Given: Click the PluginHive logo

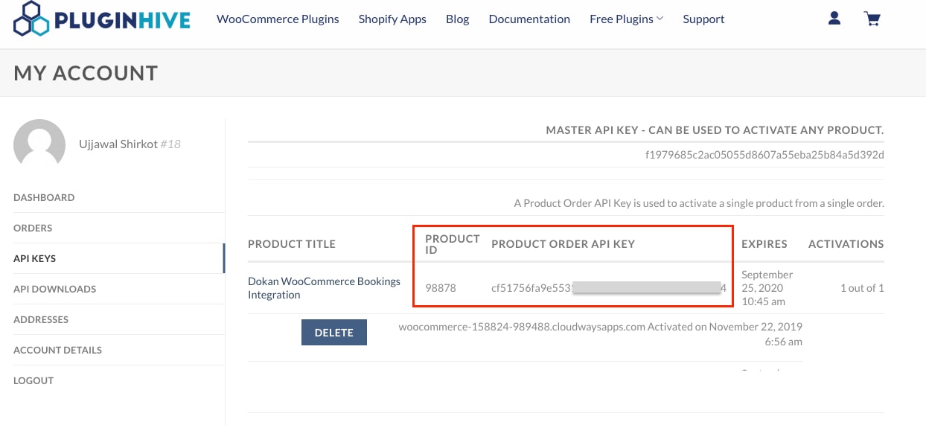Looking at the screenshot, I should (x=102, y=19).
